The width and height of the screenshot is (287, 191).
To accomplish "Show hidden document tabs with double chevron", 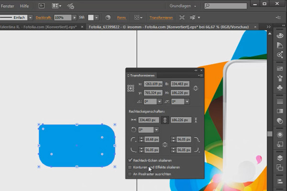I will (268, 27).
